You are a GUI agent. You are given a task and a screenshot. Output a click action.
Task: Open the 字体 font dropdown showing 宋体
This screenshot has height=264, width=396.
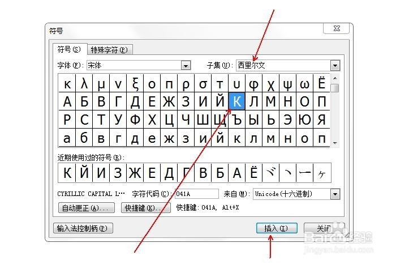pos(186,66)
